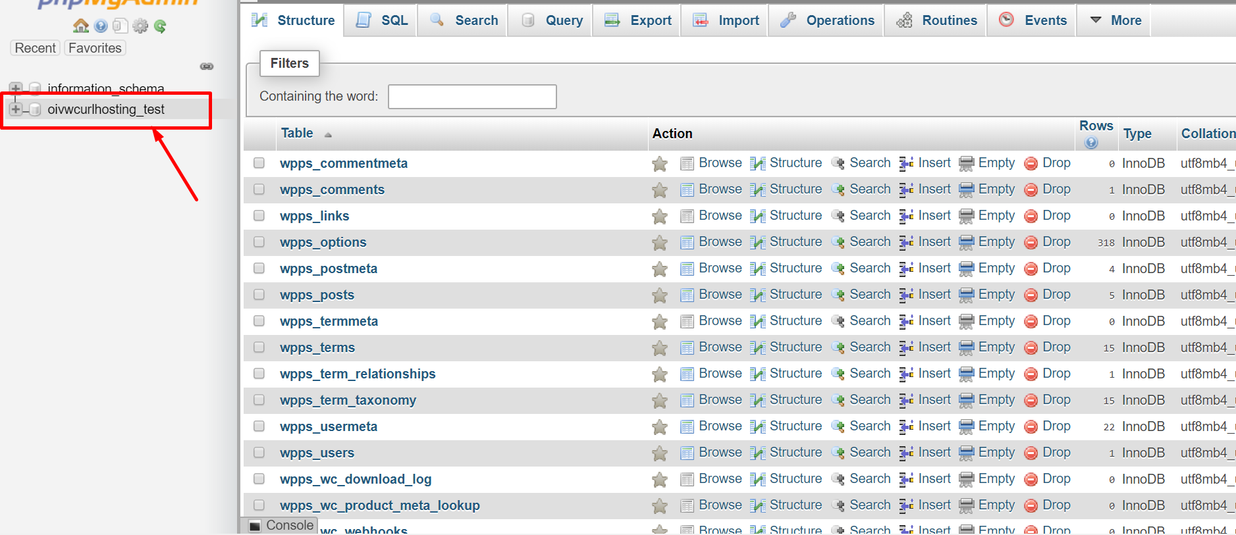The height and width of the screenshot is (535, 1236).
Task: Tick the checkbox for wpps_usermeta
Action: 259,426
